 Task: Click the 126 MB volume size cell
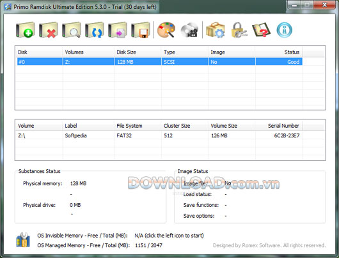219,135
